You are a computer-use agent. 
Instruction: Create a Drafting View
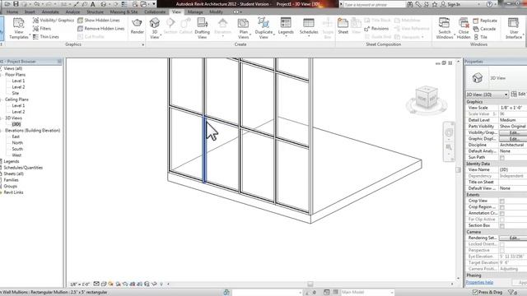[203, 28]
